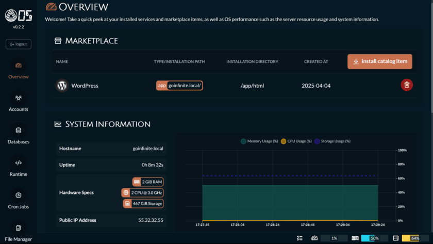The height and width of the screenshot is (244, 433).
Task: Click the Marketplace storefront icon
Action: (x=58, y=41)
